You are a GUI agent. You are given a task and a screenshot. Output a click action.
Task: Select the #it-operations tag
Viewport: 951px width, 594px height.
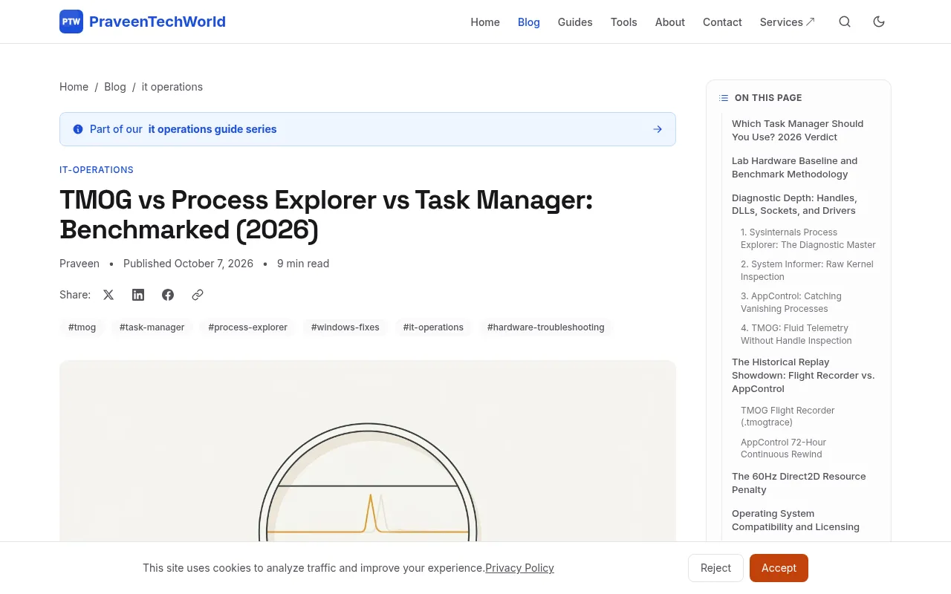coord(433,327)
